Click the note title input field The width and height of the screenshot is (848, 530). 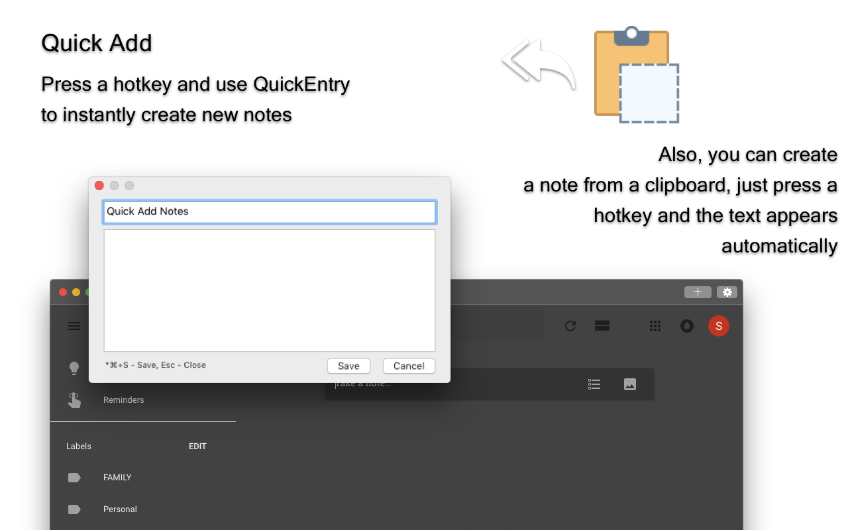click(269, 211)
